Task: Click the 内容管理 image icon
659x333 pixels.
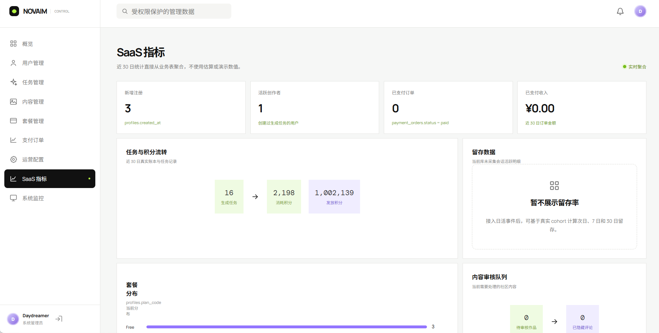Action: (13, 102)
